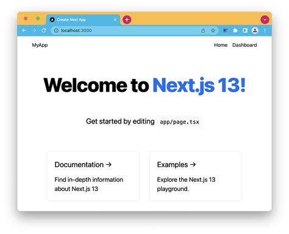Viewport: 289px width, 234px height.
Task: Reload the localhost page
Action: pyautogui.click(x=43, y=30)
